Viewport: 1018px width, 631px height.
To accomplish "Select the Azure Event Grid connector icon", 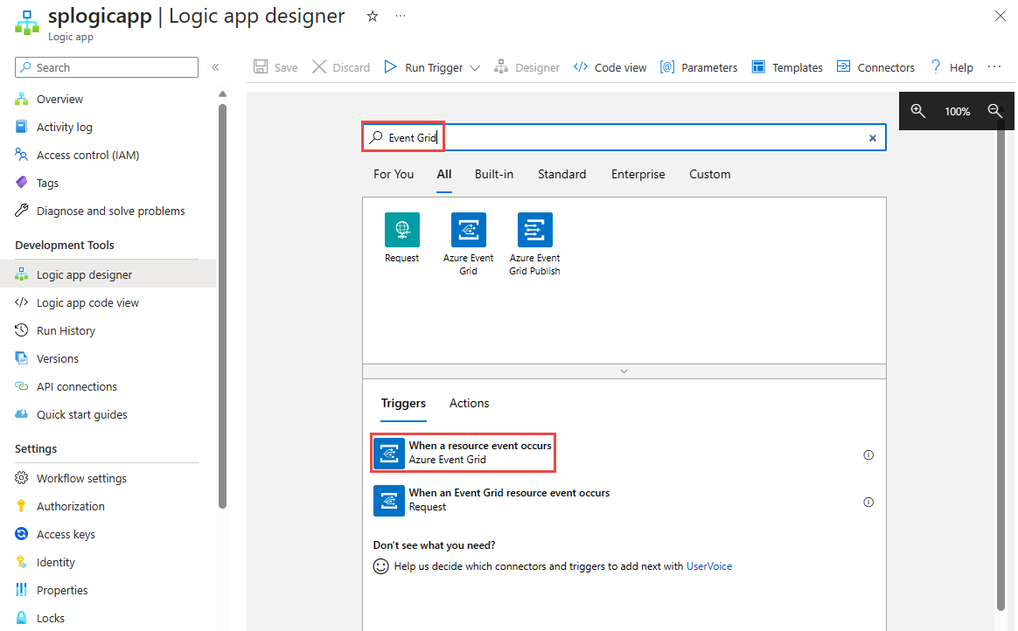I will pyautogui.click(x=468, y=230).
